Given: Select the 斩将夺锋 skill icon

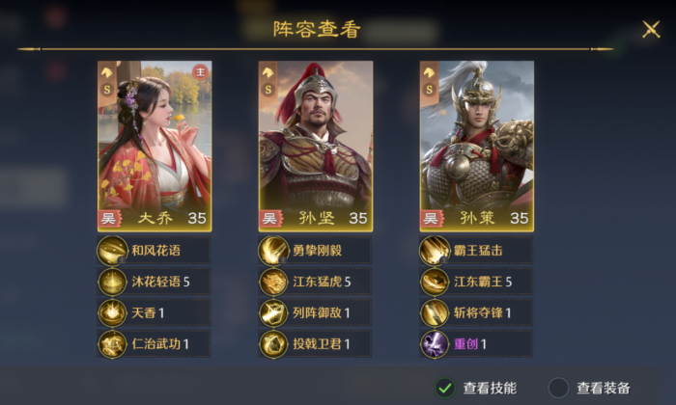Looking at the screenshot, I should [435, 312].
